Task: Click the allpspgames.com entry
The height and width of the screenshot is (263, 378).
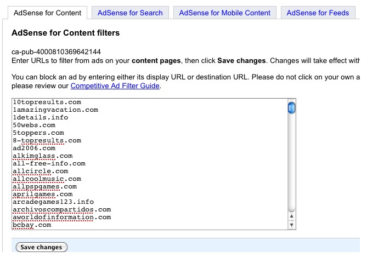Action: (x=44, y=186)
